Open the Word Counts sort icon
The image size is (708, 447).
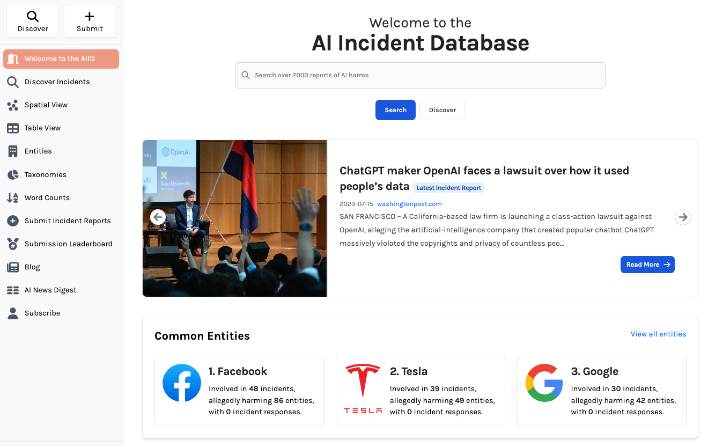pyautogui.click(x=13, y=197)
